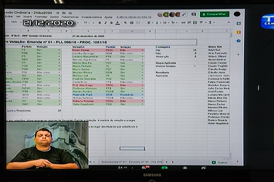The image size is (274, 182).
Task: Open the Dados menu
Action: tap(54, 17)
